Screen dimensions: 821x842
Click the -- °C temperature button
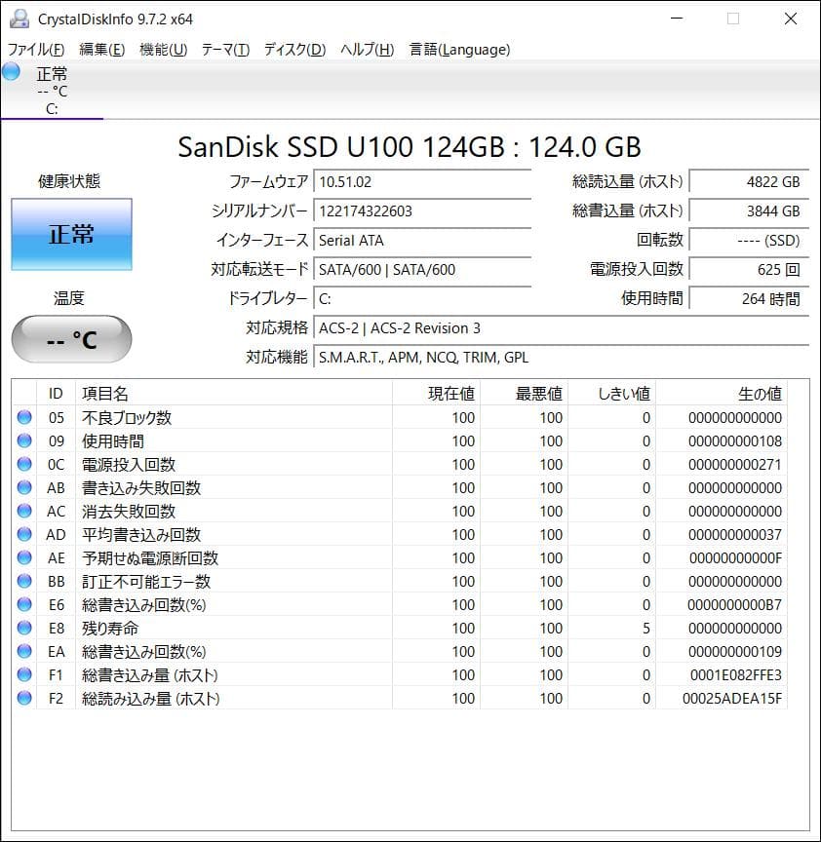70,339
